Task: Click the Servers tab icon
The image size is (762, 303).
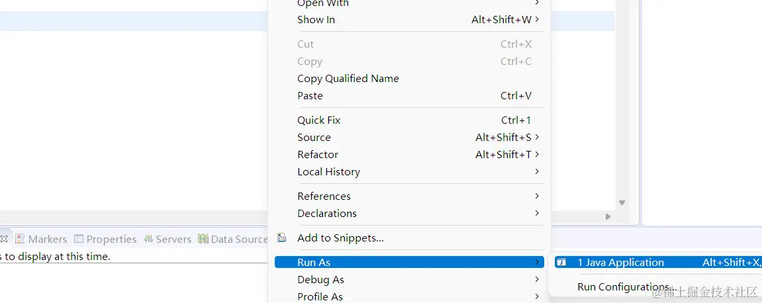Action: point(148,238)
